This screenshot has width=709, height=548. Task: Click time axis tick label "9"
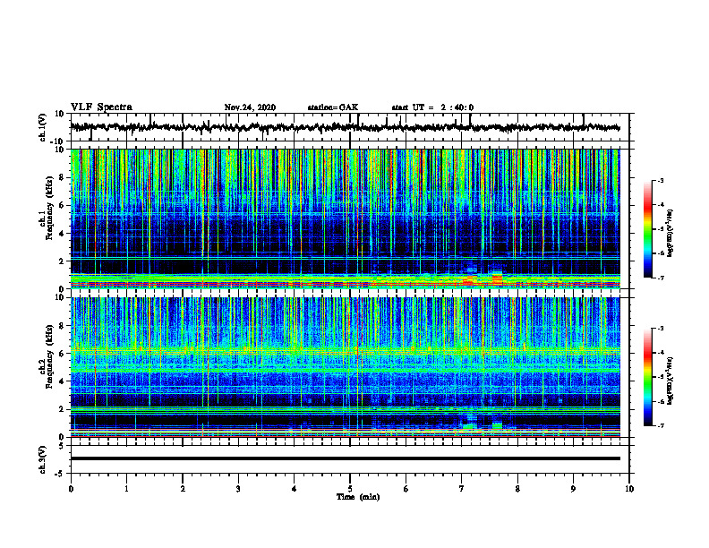tap(573, 489)
